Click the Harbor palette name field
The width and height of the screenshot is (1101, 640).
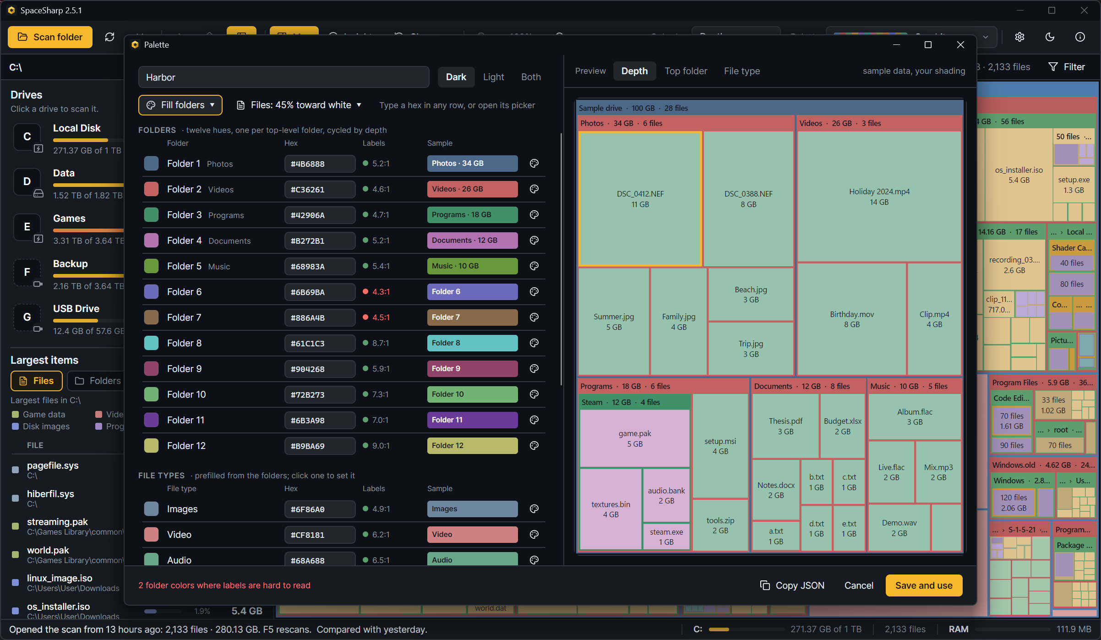coord(284,77)
